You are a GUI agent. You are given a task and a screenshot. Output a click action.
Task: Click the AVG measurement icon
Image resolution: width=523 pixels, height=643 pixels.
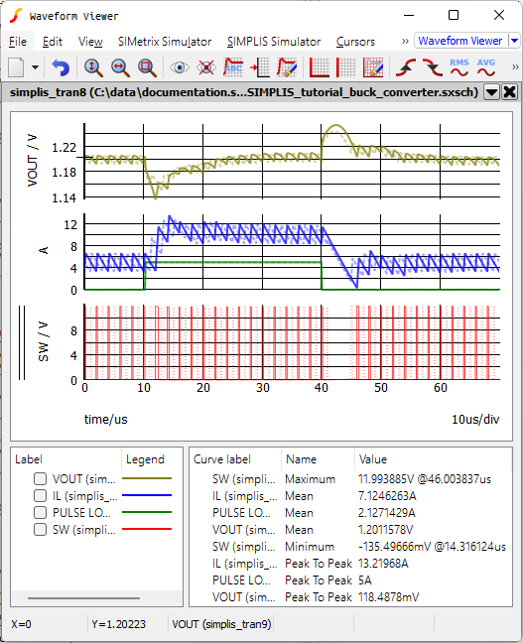coord(486,67)
